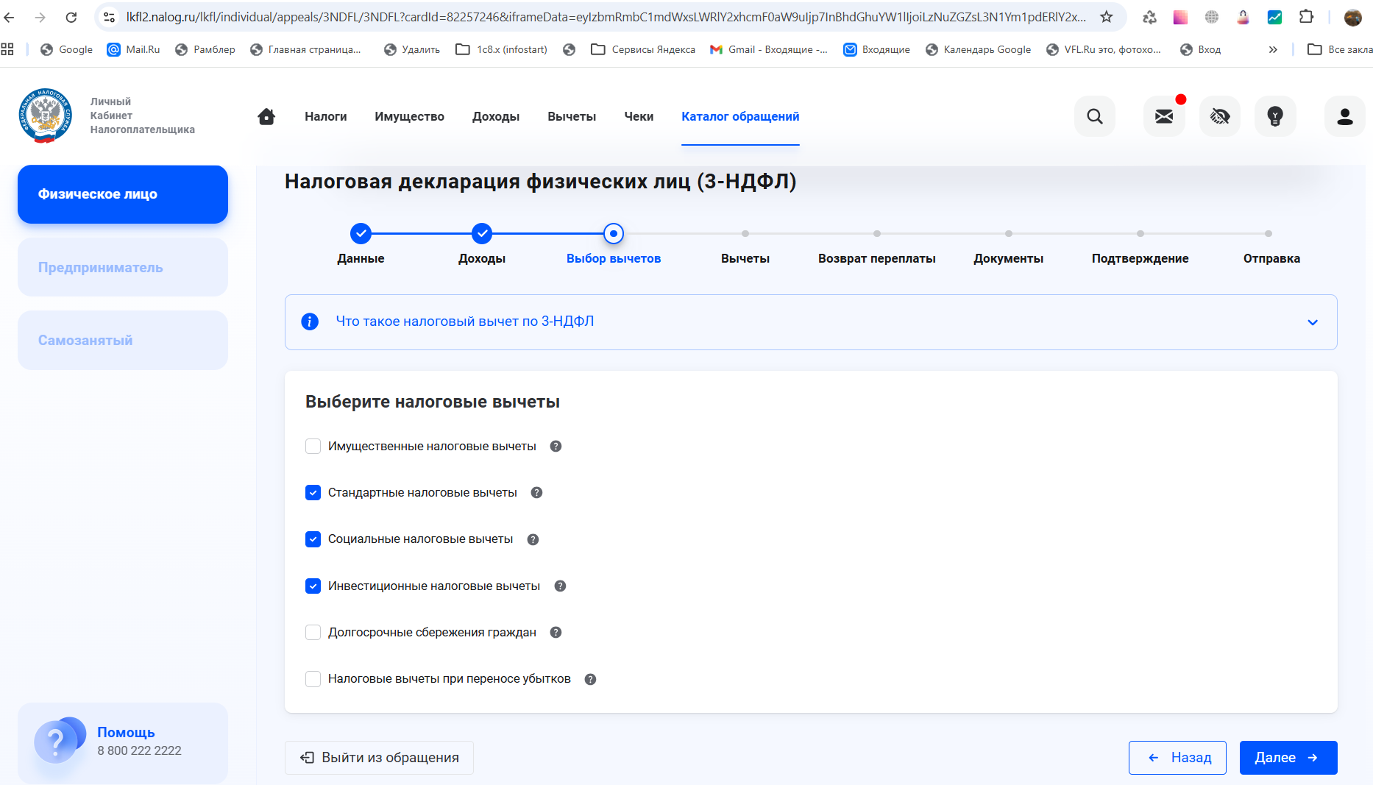
Task: Click the lightbulb hints icon
Action: [1274, 116]
